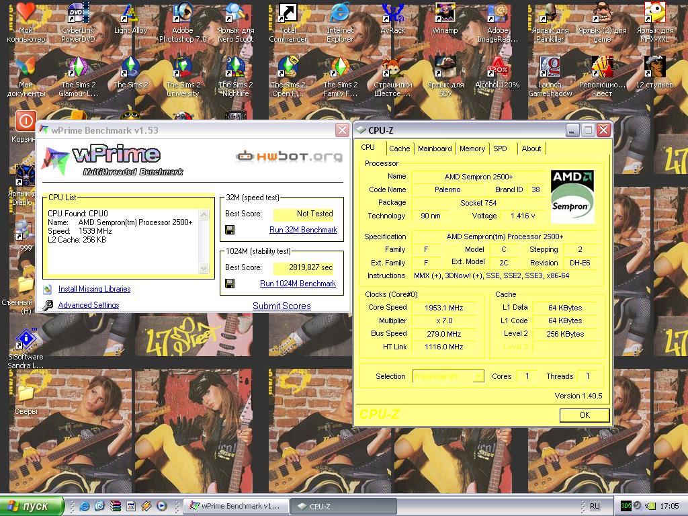This screenshot has height=516, width=688.
Task: Activate CPU-Z taskbar button
Action: (343, 506)
